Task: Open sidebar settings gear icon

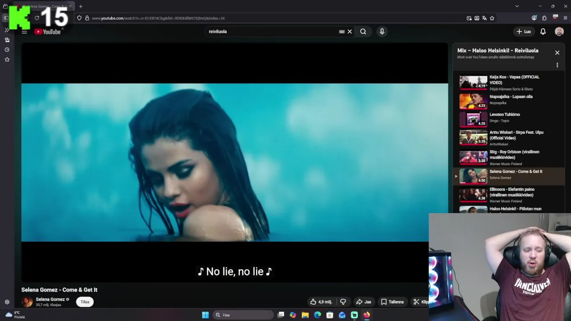Action: tap(7, 302)
